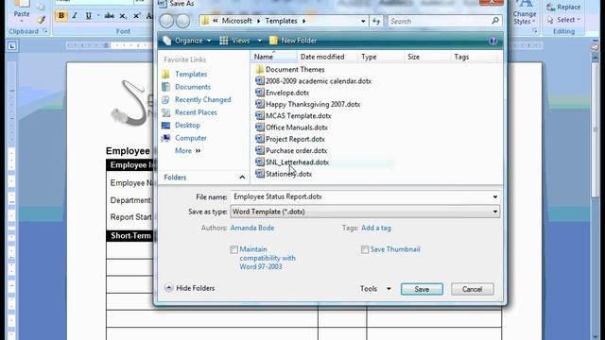Select Office Manuals.dotx file
Viewport: 605px width, 340px height.
point(291,127)
